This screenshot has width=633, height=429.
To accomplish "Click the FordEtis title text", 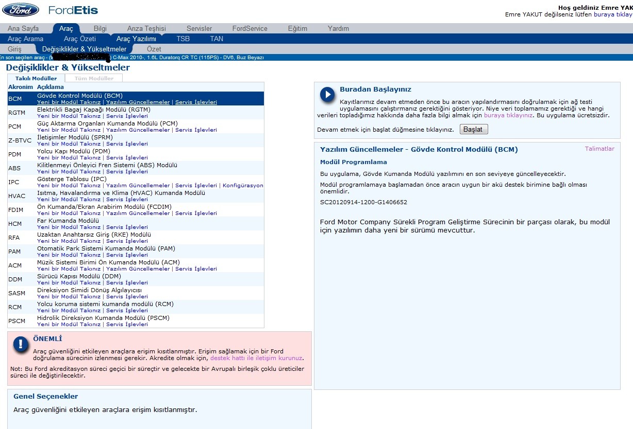I will pyautogui.click(x=73, y=10).
